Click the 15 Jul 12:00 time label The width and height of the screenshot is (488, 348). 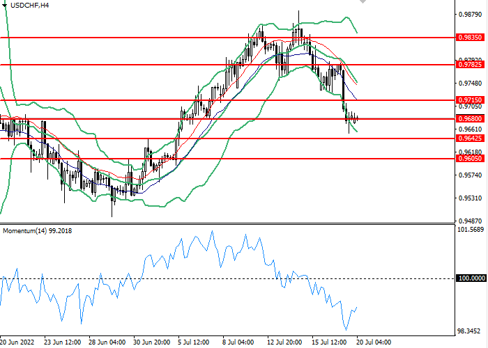(330, 342)
